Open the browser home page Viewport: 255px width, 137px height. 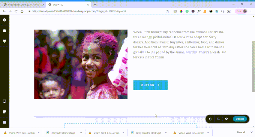22,11
